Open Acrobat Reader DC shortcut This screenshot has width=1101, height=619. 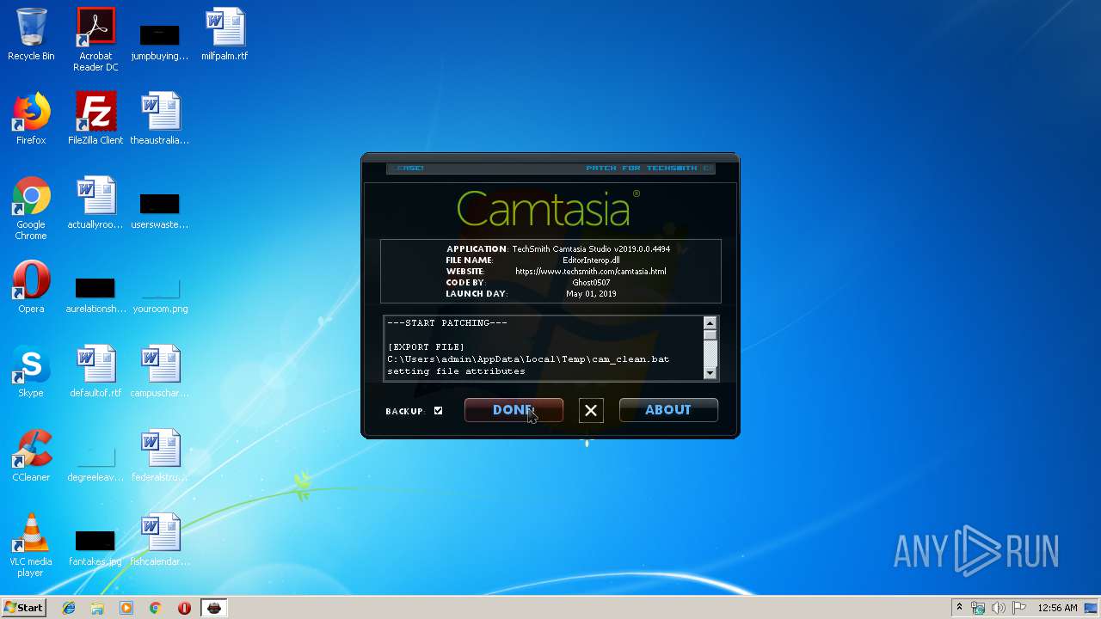pos(95,40)
